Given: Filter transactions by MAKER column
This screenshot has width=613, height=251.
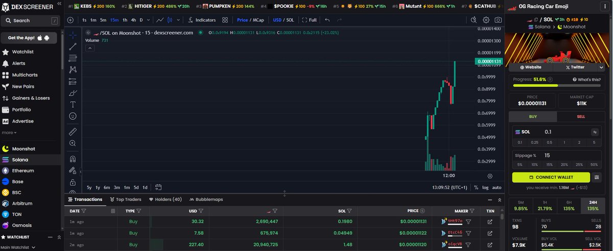Looking at the screenshot, I should point(473,211).
